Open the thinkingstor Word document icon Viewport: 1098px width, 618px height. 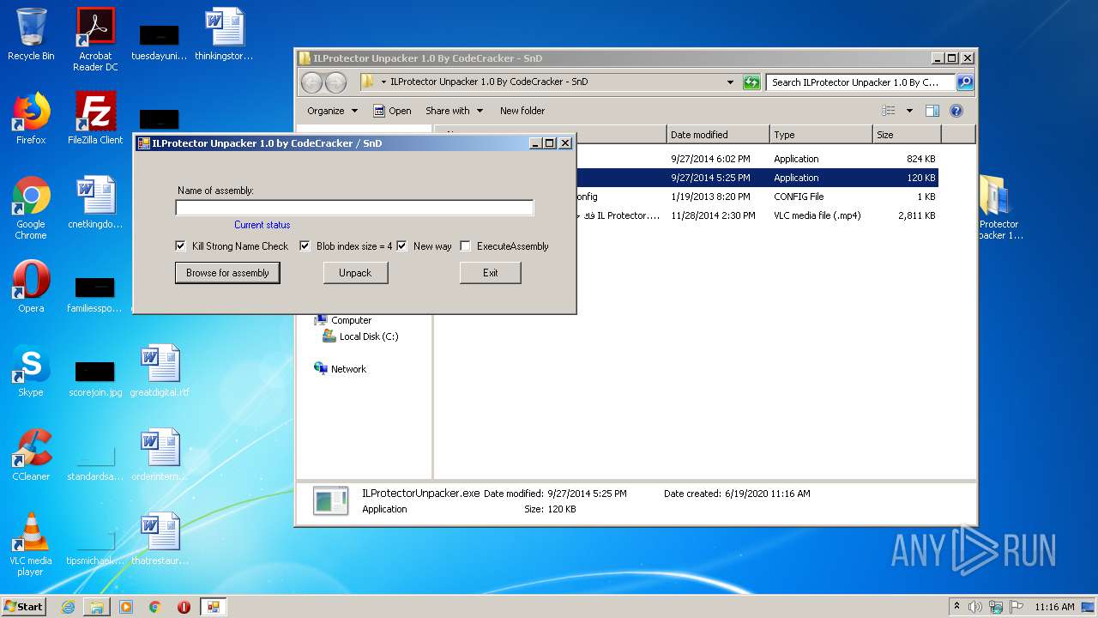(225, 34)
